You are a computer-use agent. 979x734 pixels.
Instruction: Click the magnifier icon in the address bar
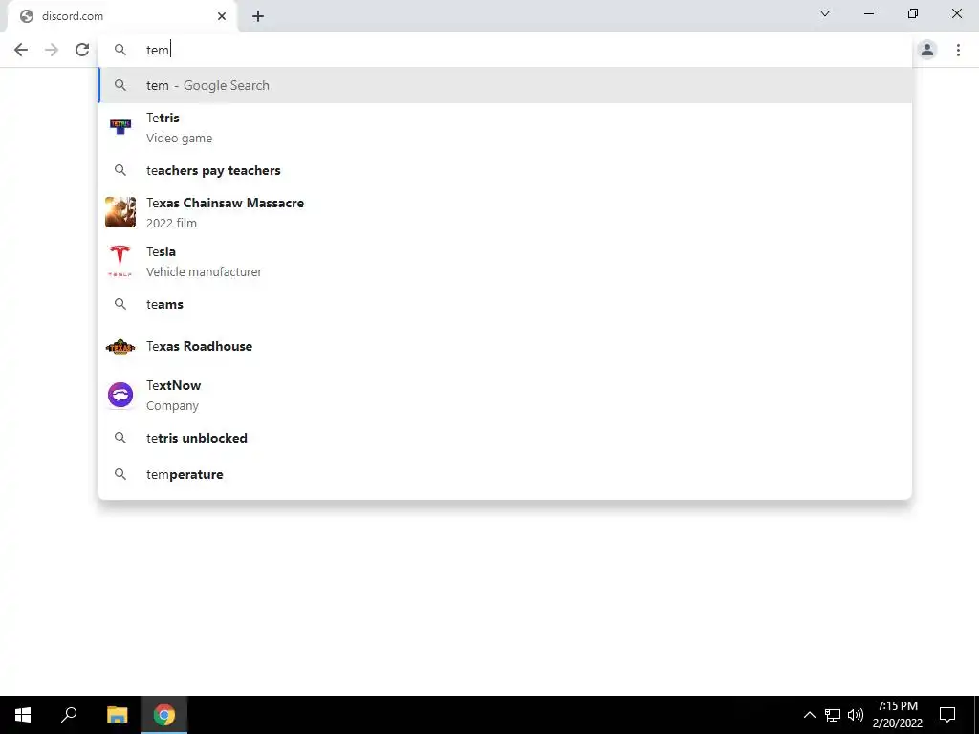coord(120,50)
